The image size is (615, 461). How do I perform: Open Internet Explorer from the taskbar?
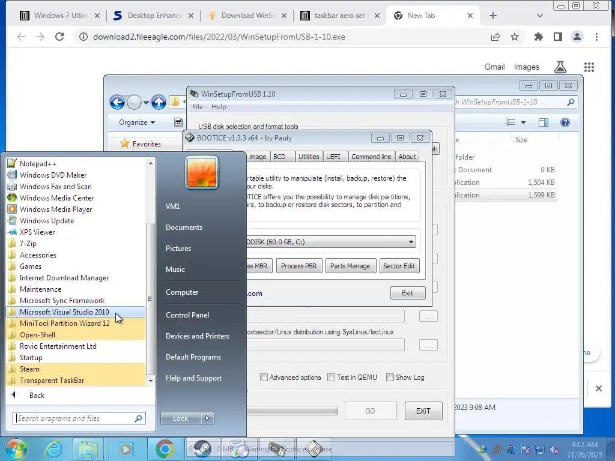pyautogui.click(x=53, y=449)
